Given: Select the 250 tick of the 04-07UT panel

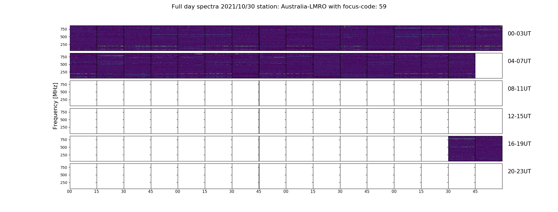Looking at the screenshot, I should pos(64,72).
